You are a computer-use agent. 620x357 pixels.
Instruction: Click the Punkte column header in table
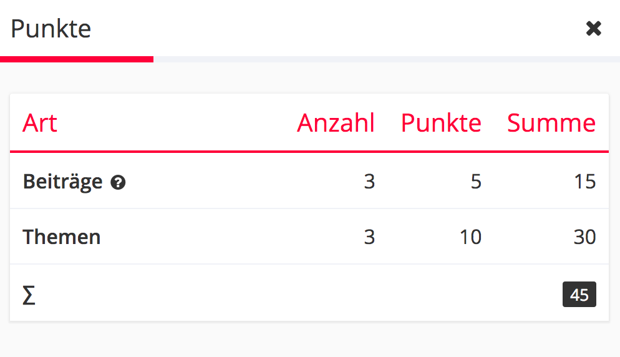pos(440,123)
